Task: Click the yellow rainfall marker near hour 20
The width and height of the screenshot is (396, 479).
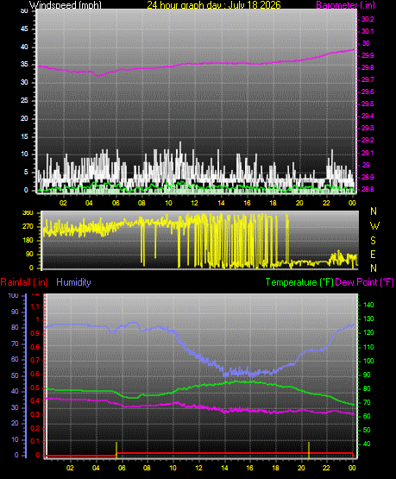Action: coord(309,450)
